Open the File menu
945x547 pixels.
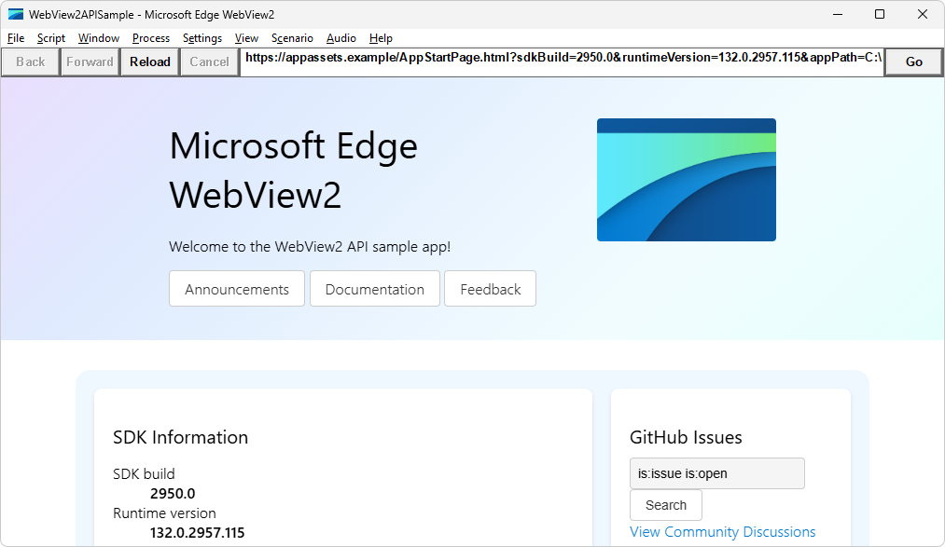(x=15, y=38)
